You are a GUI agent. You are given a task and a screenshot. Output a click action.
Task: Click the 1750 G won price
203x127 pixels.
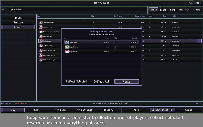pos(133,42)
